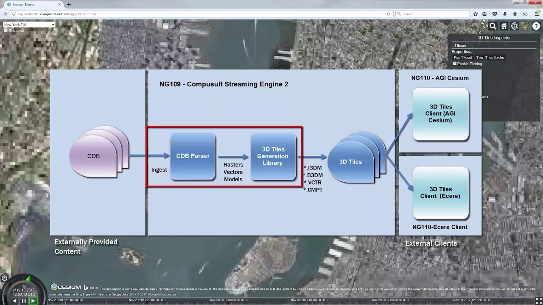This screenshot has width=543, height=305.
Task: Click the 3D Tiles Client (AGI Cesium) box
Action: point(440,114)
